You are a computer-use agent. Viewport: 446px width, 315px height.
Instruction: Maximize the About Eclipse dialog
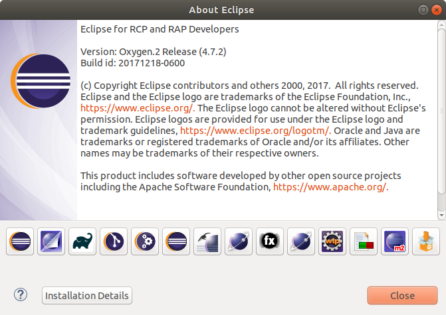click(423, 10)
